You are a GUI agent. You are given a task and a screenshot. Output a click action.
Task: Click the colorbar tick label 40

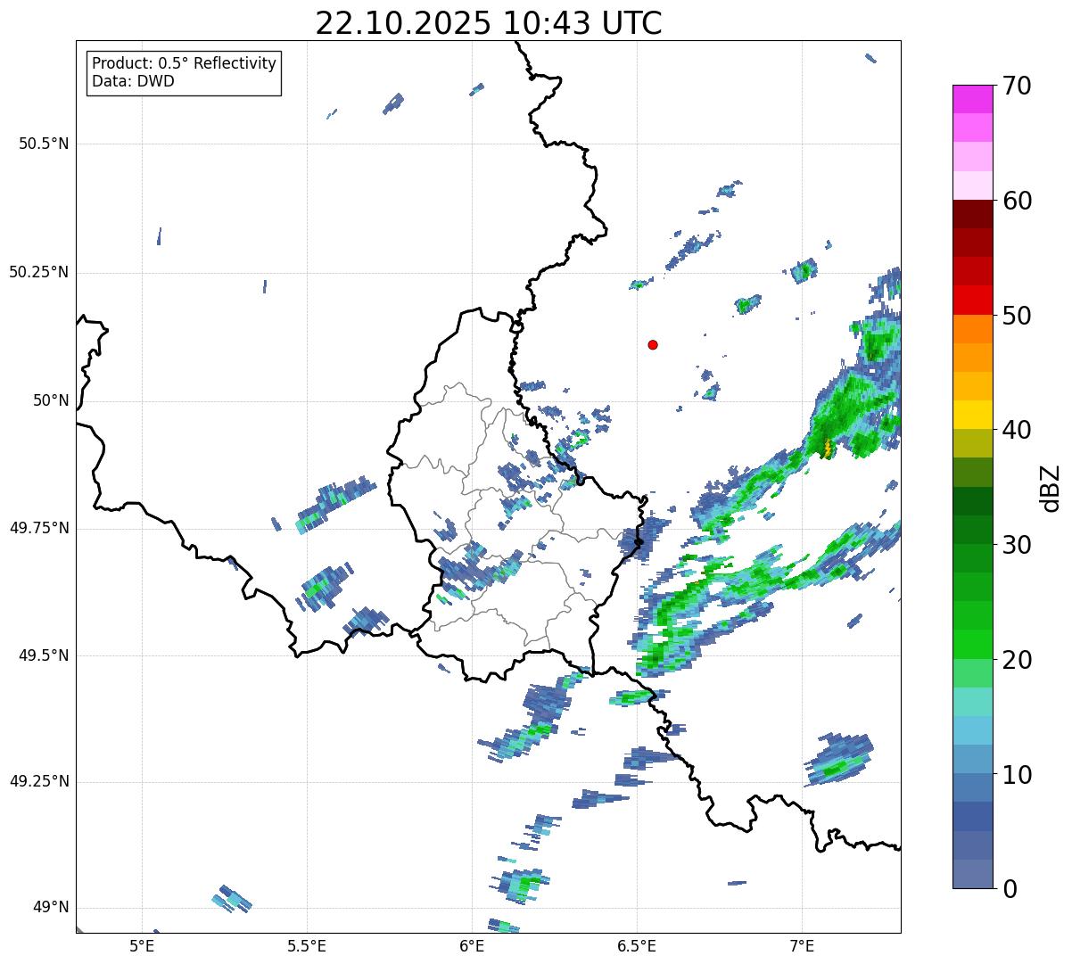[1017, 430]
